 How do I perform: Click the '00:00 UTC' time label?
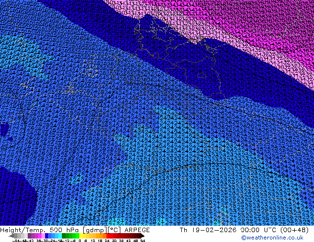259,230
